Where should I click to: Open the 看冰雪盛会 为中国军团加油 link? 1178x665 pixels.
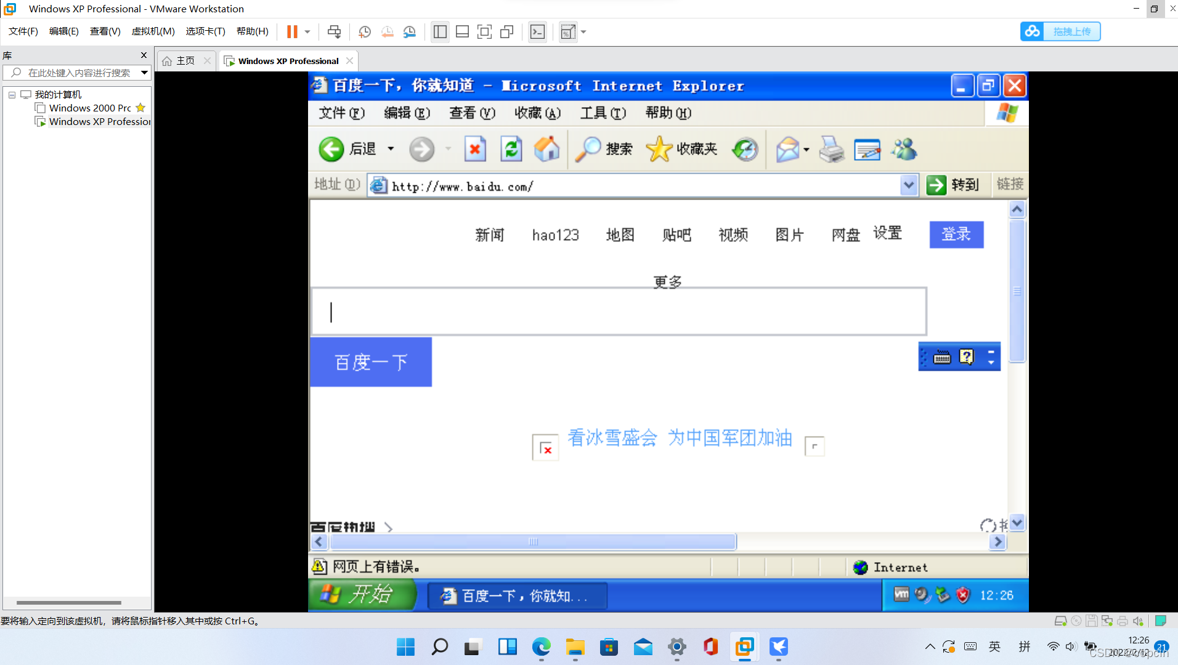(680, 438)
